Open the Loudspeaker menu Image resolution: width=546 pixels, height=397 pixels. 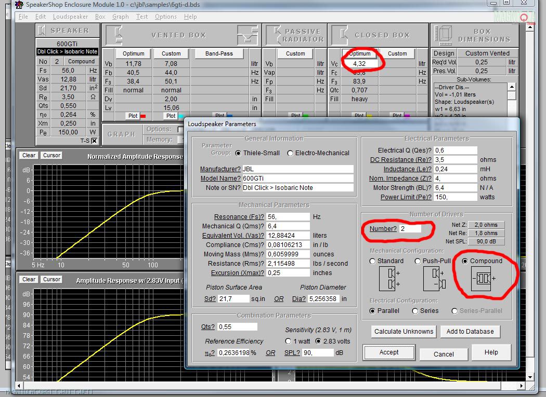point(70,17)
